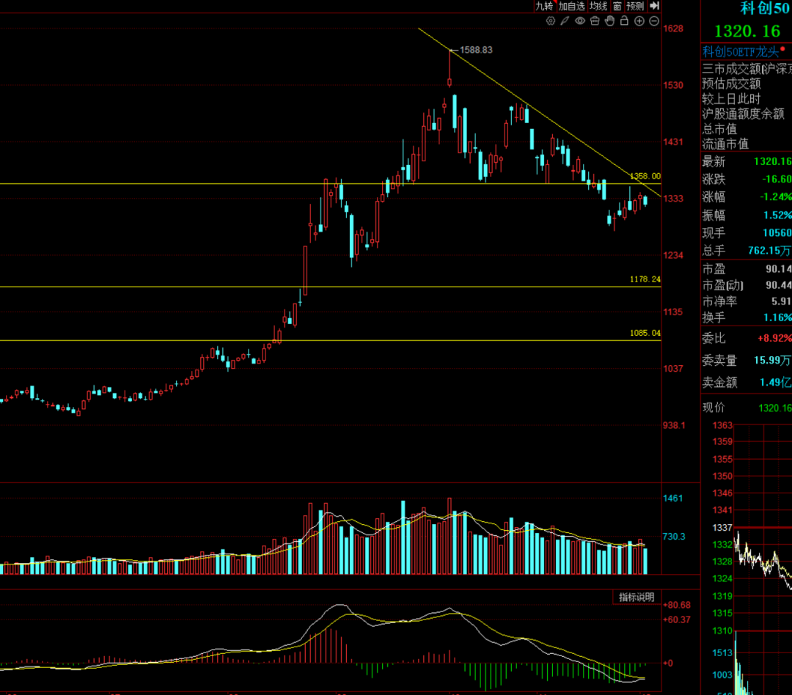Toggle the eye visibility icon
This screenshot has width=792, height=695.
pos(579,21)
